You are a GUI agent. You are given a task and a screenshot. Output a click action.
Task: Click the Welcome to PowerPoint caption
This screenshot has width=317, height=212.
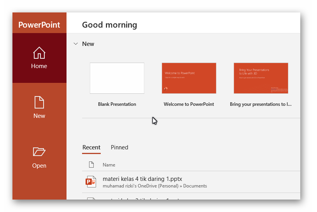tap(189, 104)
